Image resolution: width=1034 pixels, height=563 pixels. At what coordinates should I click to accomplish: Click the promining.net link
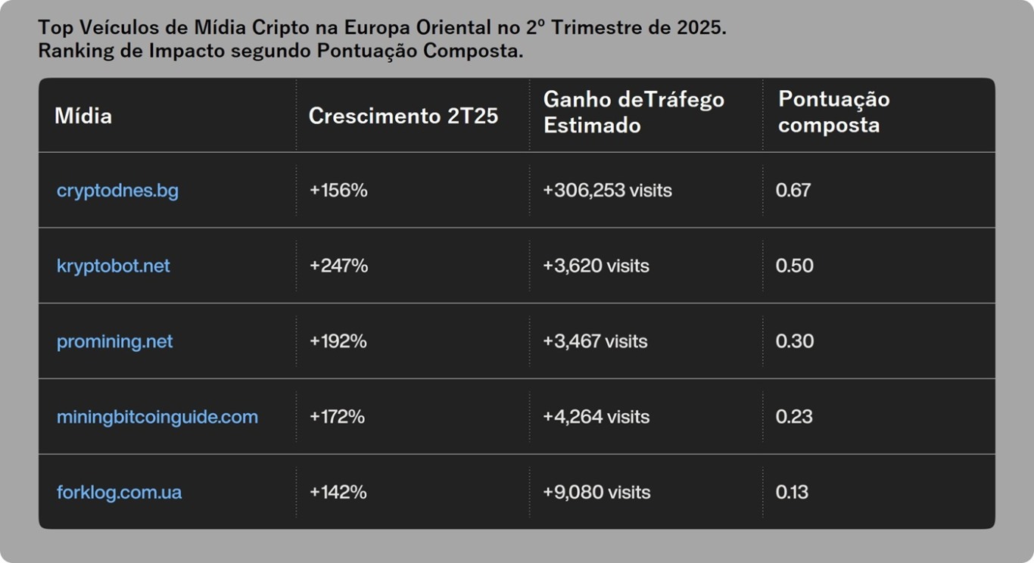tap(114, 342)
